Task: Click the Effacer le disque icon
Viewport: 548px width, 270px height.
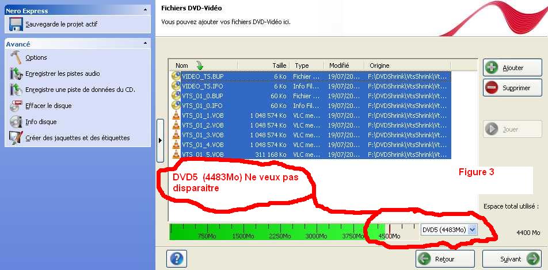Action: coord(16,106)
